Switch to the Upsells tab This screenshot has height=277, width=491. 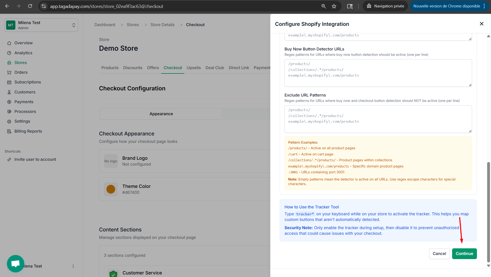[193, 68]
